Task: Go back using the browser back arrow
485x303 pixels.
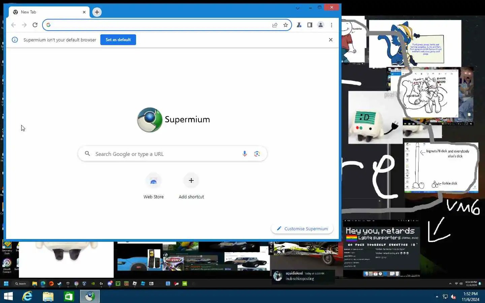Action: [x=13, y=25]
